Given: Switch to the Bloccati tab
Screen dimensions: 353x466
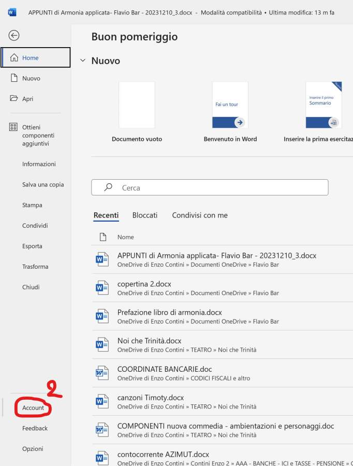Looking at the screenshot, I should coord(145,215).
